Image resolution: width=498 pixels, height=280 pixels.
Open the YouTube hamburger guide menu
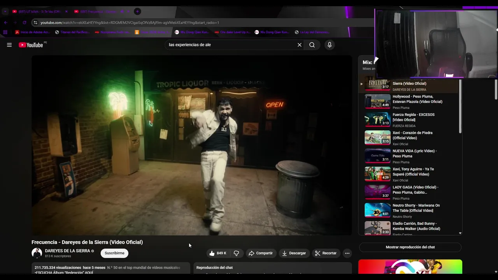point(9,45)
